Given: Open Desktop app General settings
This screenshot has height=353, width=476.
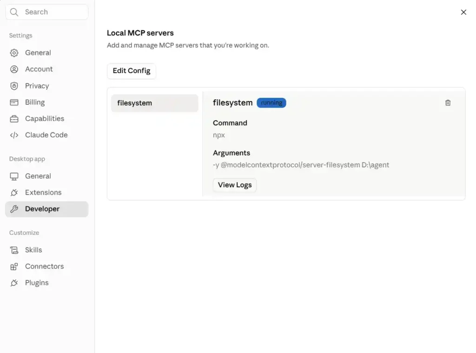Looking at the screenshot, I should pos(47,176).
